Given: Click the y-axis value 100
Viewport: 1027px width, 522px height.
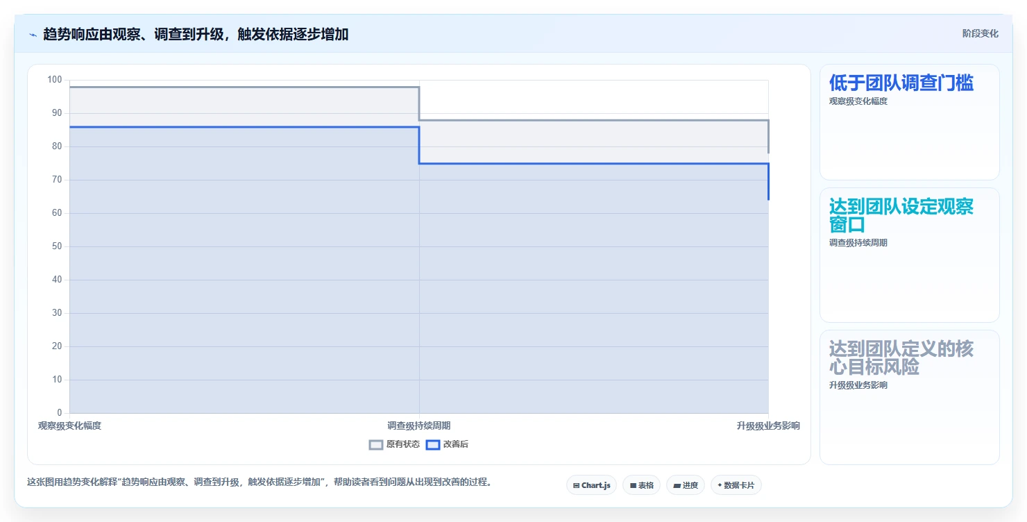Looking at the screenshot, I should (55, 80).
